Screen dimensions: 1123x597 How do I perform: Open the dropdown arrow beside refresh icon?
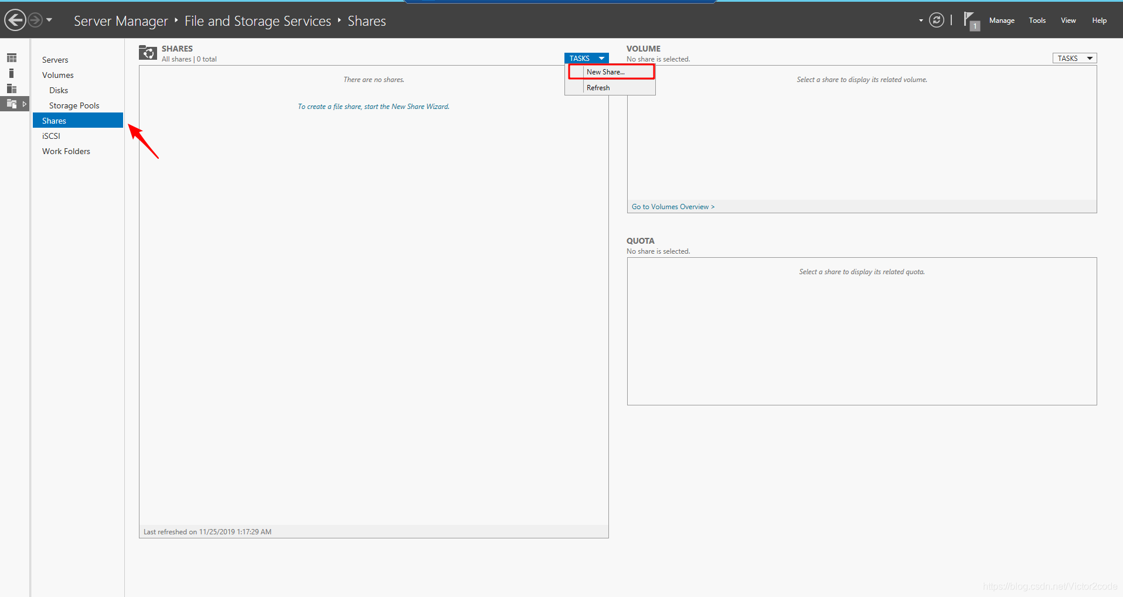(921, 21)
